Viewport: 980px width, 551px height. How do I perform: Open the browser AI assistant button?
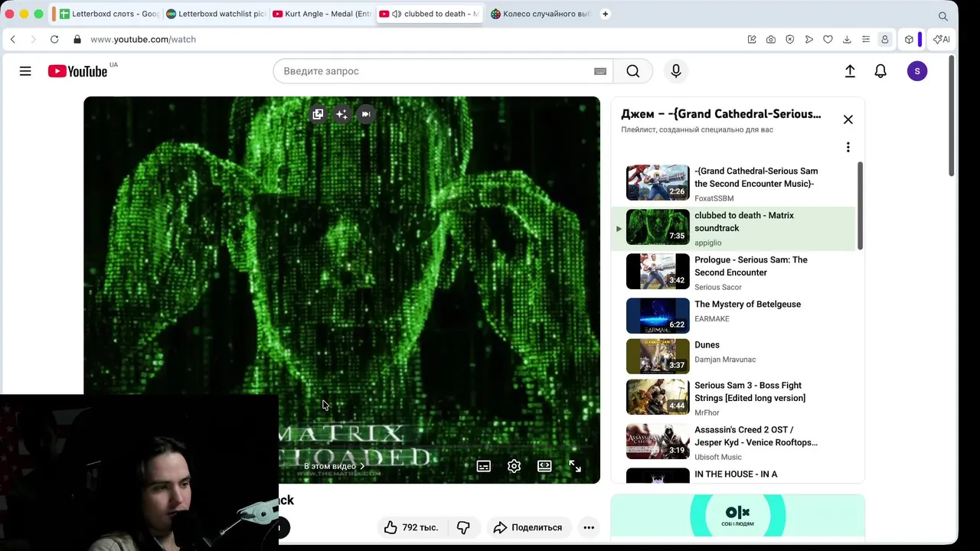941,39
